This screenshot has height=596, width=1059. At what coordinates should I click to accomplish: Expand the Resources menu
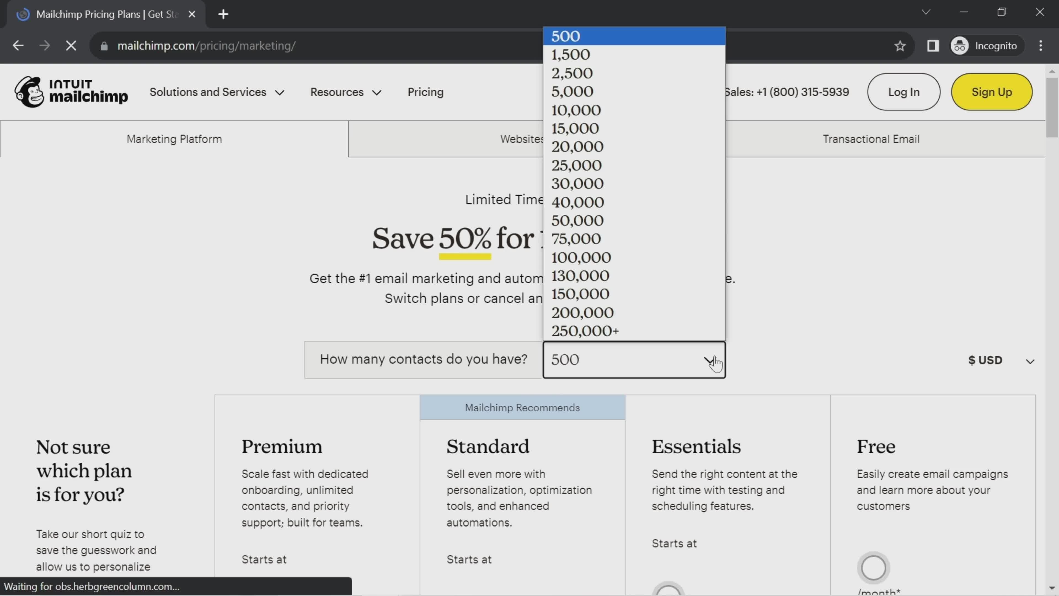point(346,92)
